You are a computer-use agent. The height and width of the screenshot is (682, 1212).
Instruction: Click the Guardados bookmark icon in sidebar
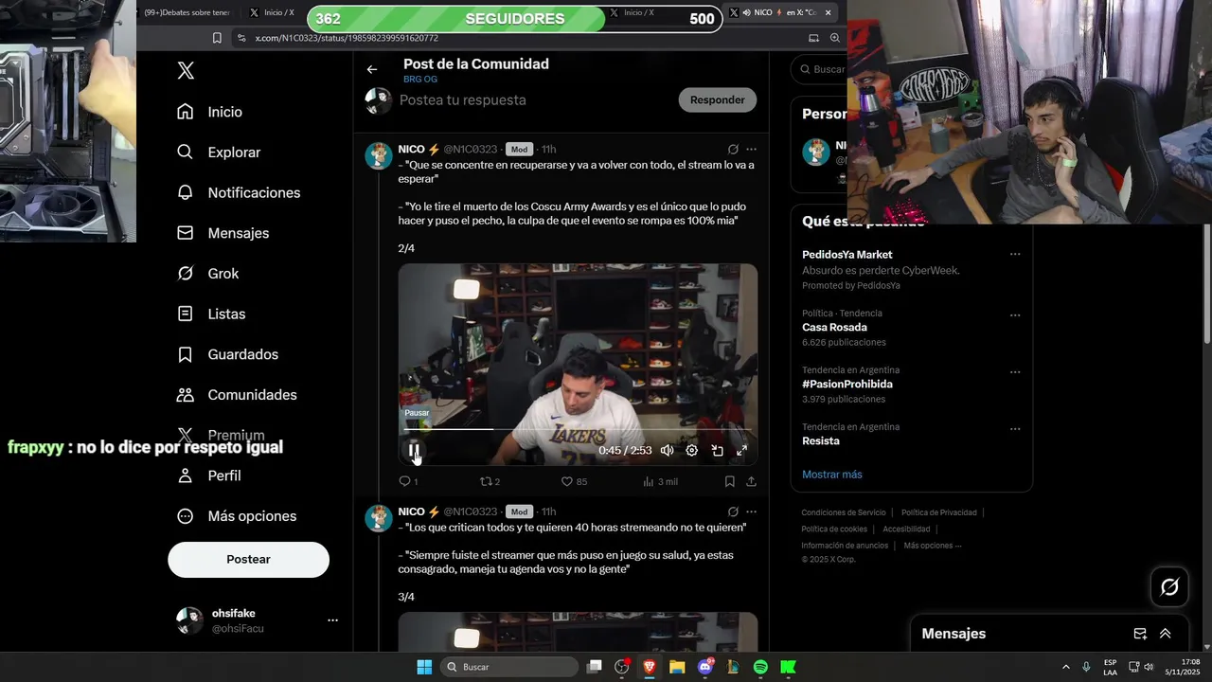coord(186,354)
